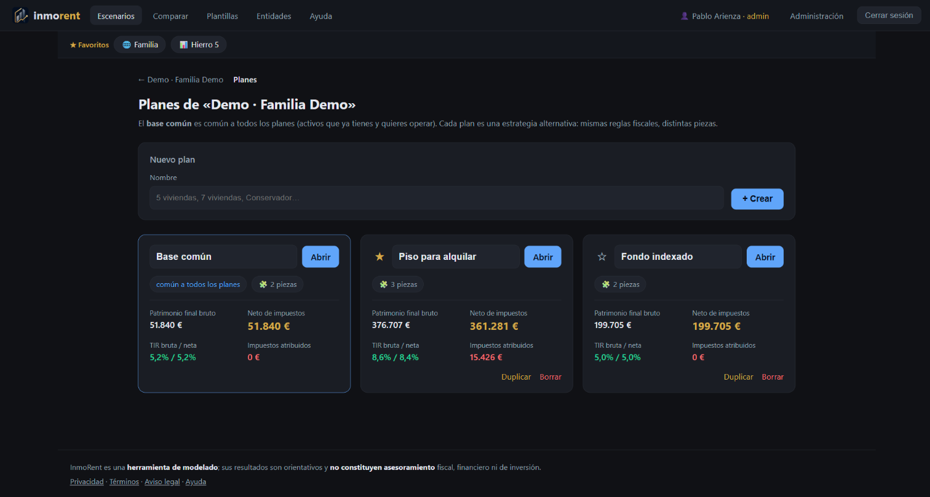Click the Cerrar sesión button
The image size is (930, 497).
(889, 15)
